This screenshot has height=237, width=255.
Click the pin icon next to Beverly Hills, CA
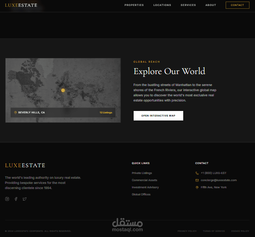(15, 113)
